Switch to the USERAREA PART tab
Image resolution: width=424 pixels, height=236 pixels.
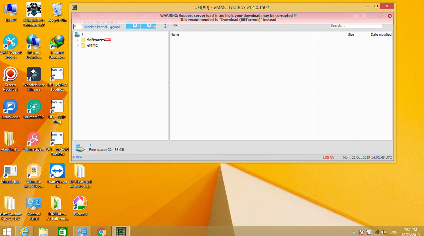130,16
